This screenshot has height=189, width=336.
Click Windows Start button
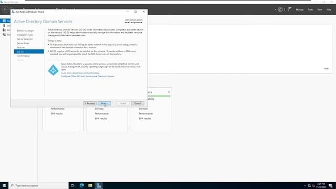(4, 185)
